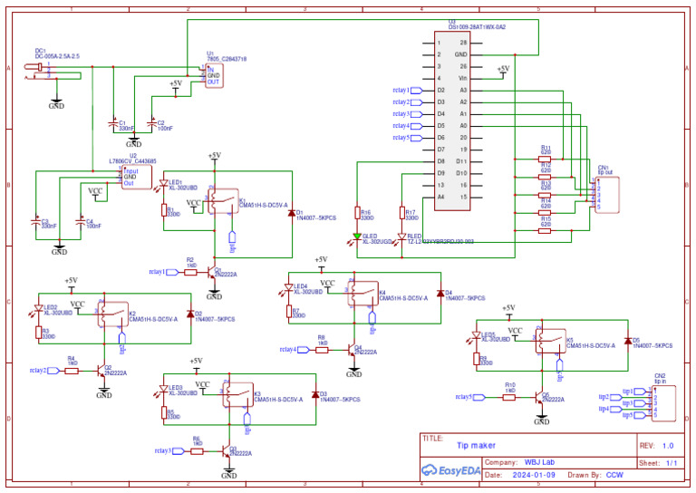Click the tip2 net port
Image resolution: width=696 pixels, height=493 pixels.
[610, 398]
